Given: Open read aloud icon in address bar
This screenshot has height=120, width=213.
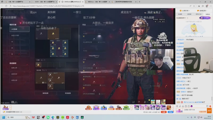Looking at the screenshot, I should click(x=190, y=6).
